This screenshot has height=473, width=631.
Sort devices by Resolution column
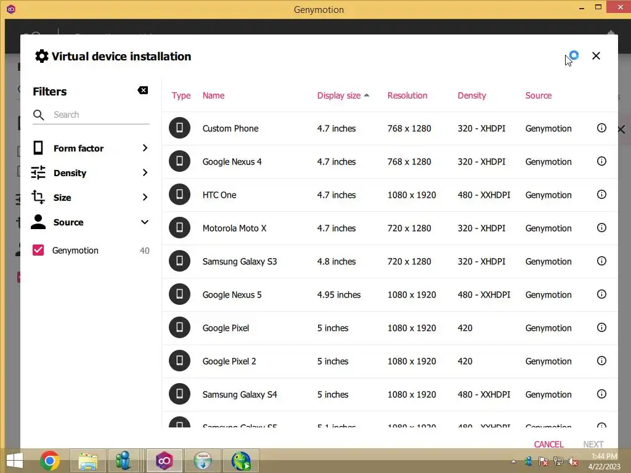pyautogui.click(x=407, y=95)
